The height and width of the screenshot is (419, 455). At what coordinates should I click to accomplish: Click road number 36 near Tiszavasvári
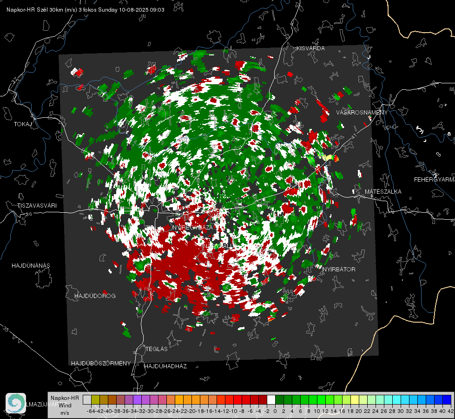point(29,214)
